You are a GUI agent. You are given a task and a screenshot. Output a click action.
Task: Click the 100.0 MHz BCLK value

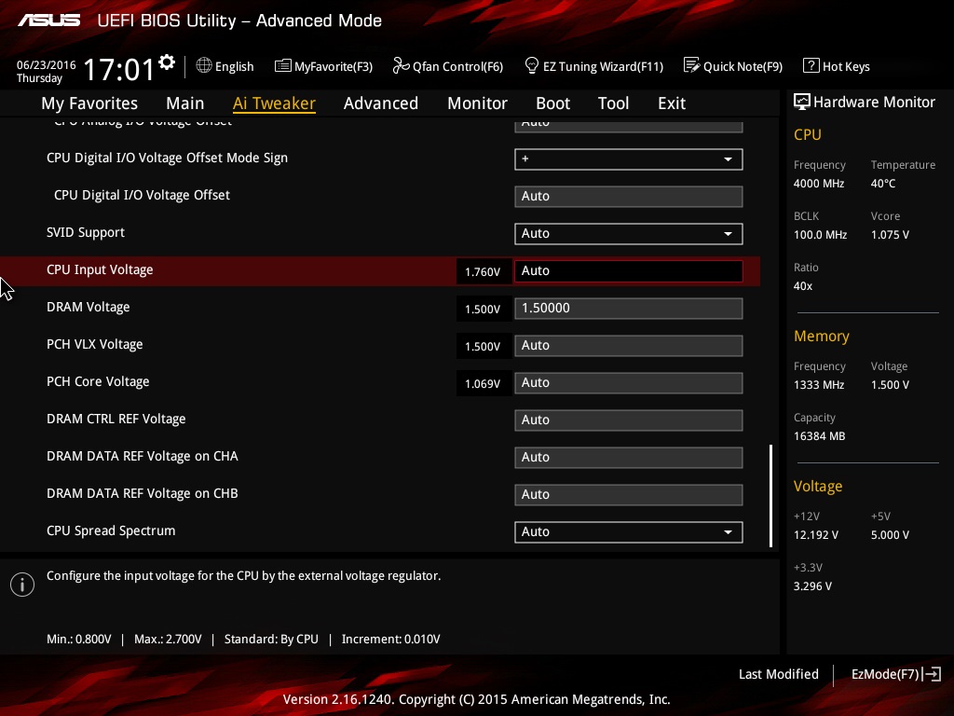click(820, 235)
